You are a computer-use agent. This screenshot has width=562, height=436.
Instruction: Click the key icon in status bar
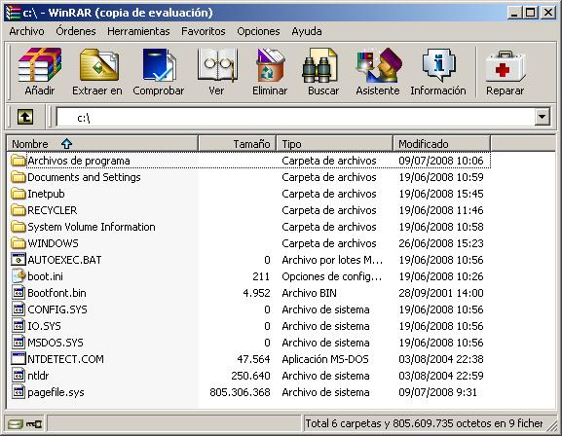coord(34,424)
